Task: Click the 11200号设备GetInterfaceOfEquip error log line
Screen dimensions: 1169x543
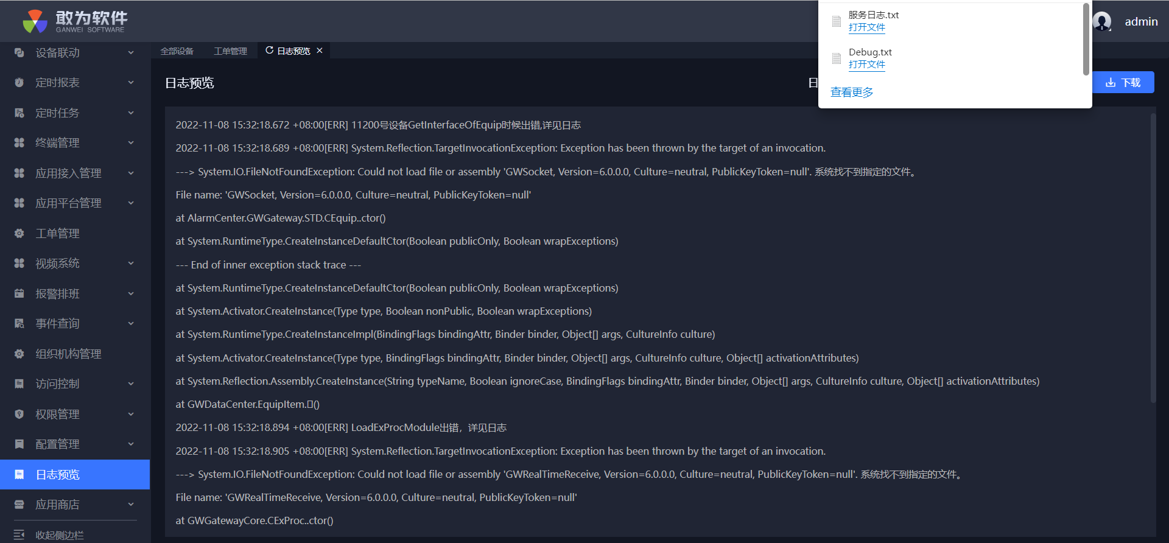Action: click(x=378, y=125)
